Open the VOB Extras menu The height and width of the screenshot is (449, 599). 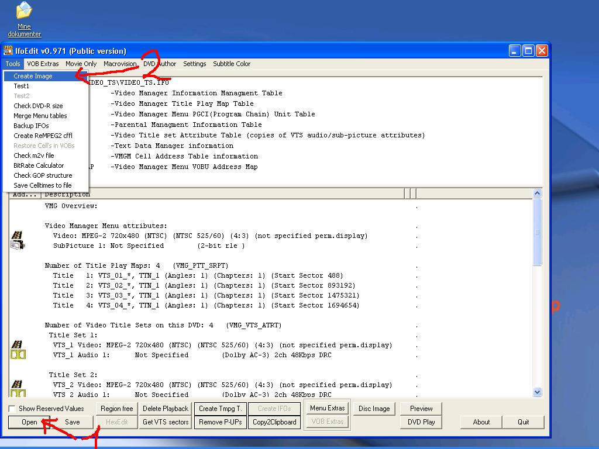43,64
